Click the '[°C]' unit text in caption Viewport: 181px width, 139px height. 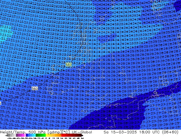(66, 132)
